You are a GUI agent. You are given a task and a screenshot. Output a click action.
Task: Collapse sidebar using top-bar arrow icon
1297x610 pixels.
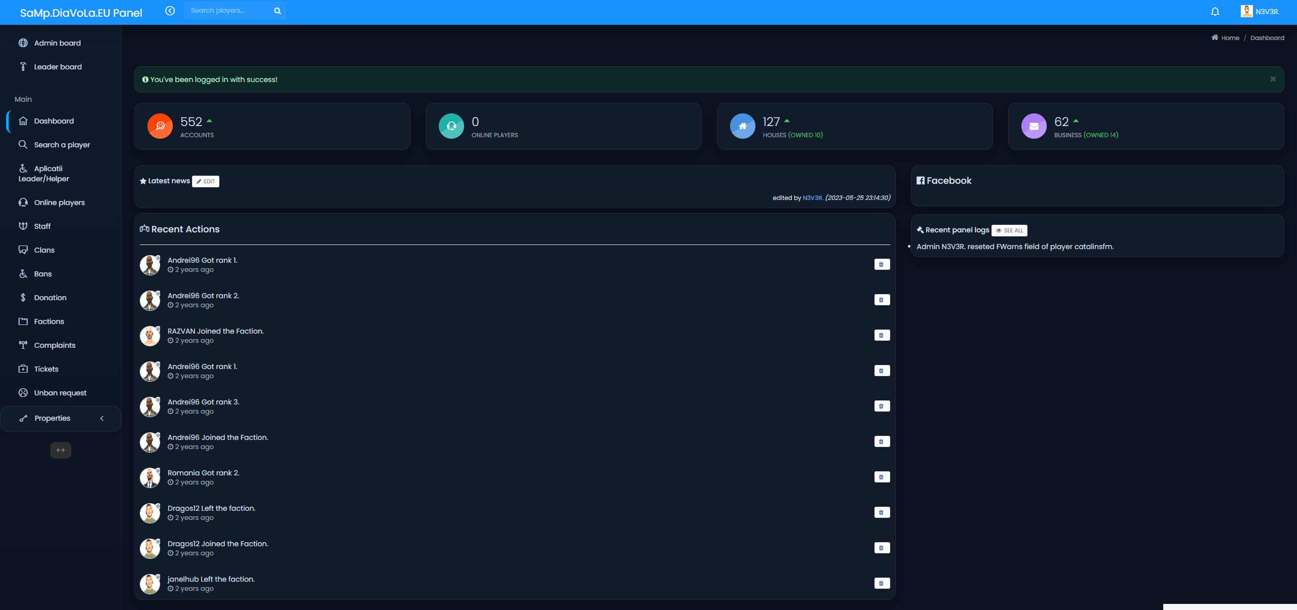[170, 11]
